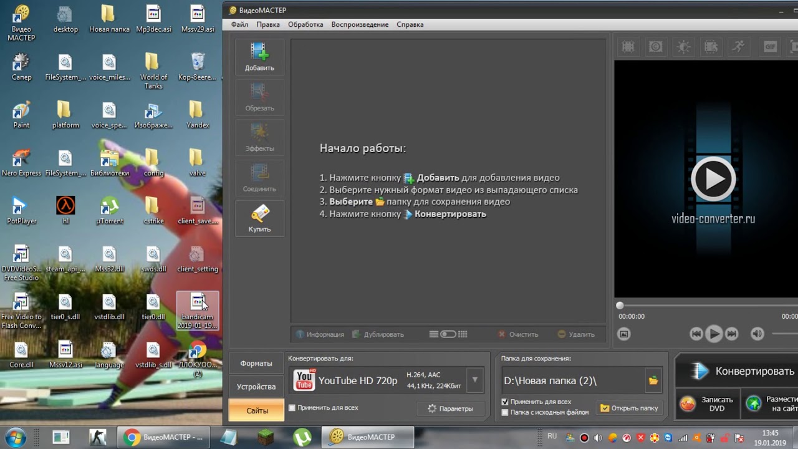Click the Очистить list button
The height and width of the screenshot is (449, 798).
click(x=518, y=334)
